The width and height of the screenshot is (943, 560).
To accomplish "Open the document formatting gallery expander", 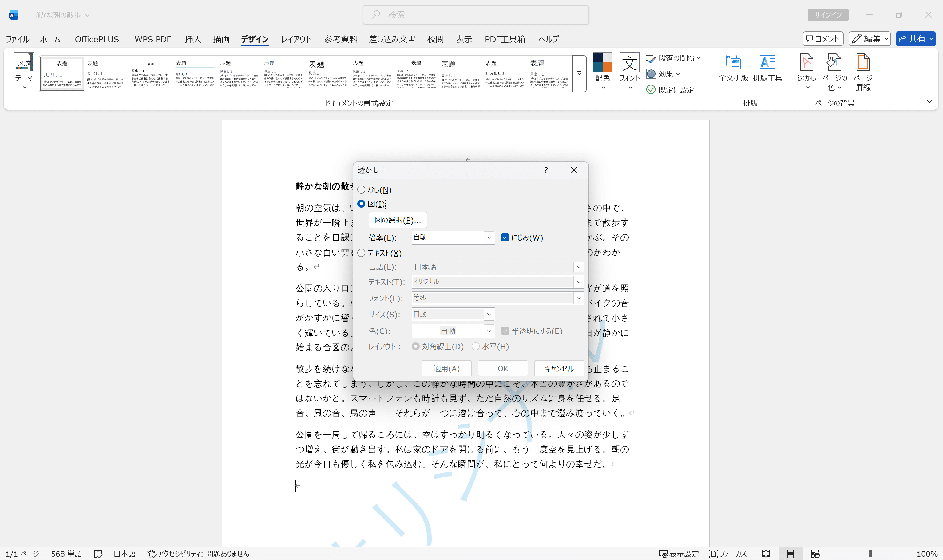I will point(579,74).
